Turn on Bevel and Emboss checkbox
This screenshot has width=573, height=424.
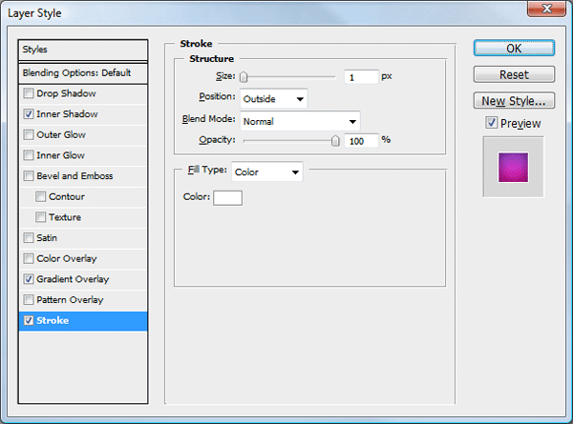29,176
